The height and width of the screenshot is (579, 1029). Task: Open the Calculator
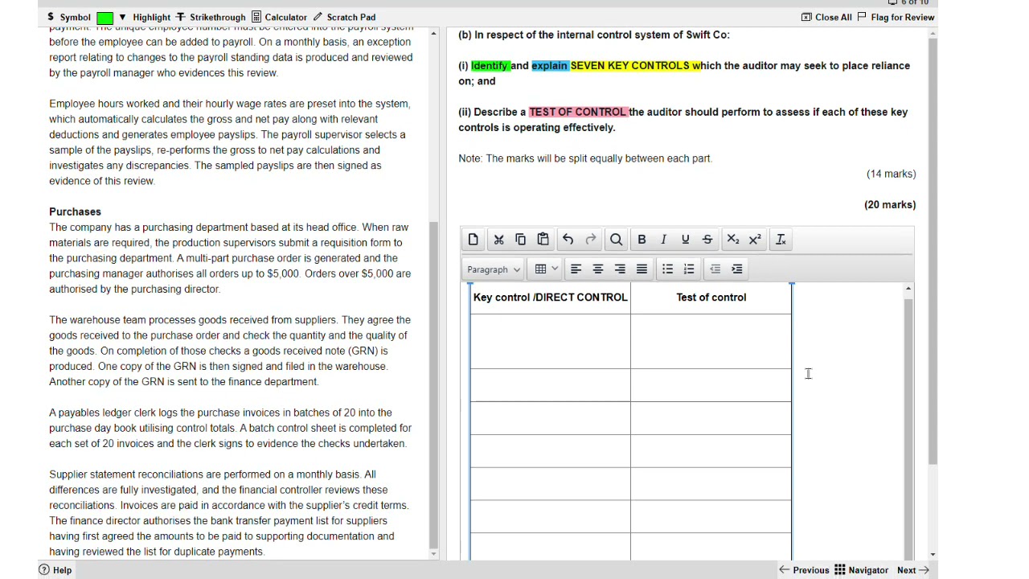click(279, 17)
